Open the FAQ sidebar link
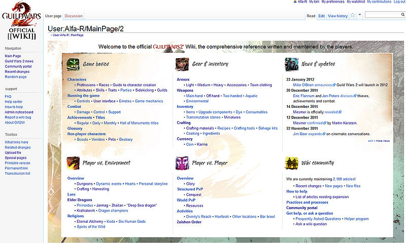Image resolution: width=406 pixels, height=243 pixels. 8,96
